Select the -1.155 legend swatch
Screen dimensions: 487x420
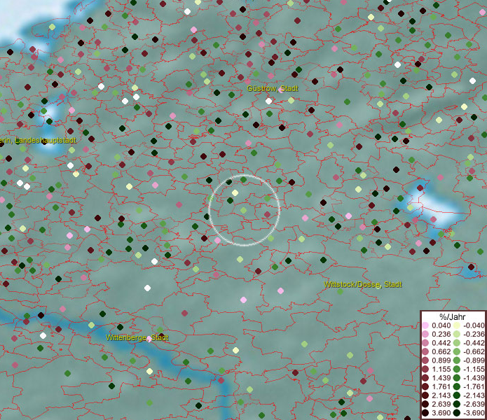point(457,369)
